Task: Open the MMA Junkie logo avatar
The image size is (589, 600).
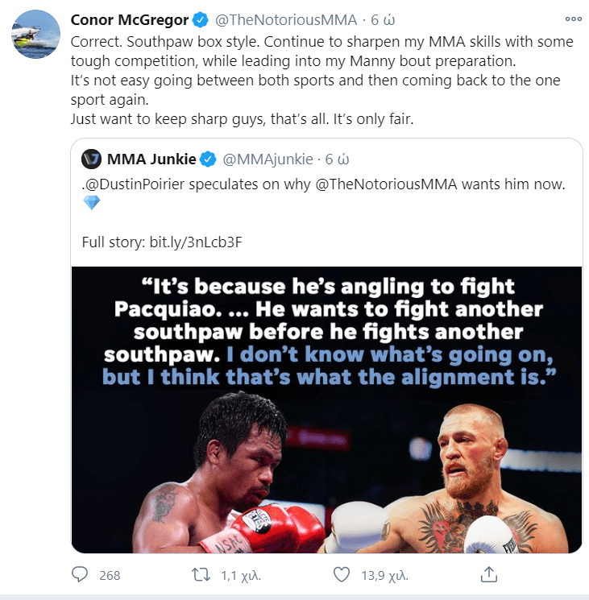Action: click(x=92, y=159)
